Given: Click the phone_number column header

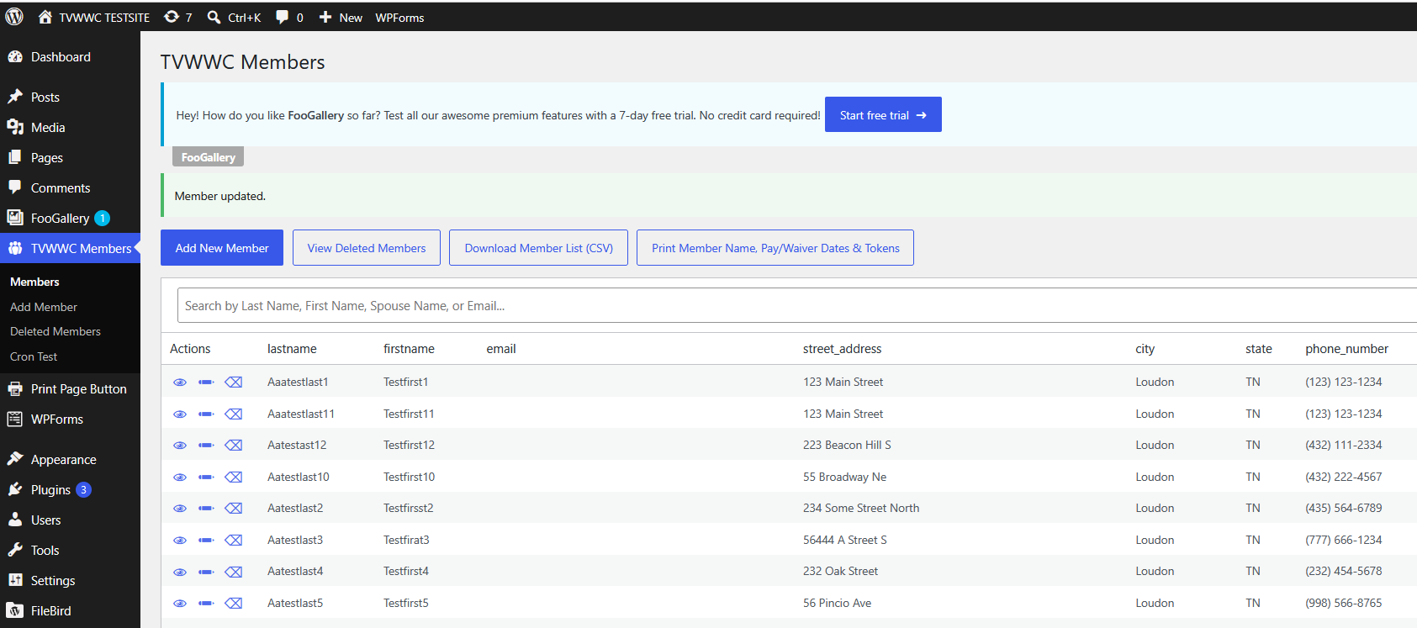Looking at the screenshot, I should 1346,349.
